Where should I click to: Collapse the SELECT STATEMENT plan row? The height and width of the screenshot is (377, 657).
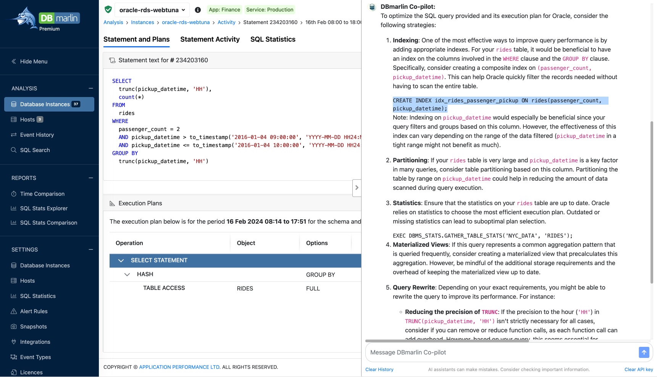click(x=121, y=261)
